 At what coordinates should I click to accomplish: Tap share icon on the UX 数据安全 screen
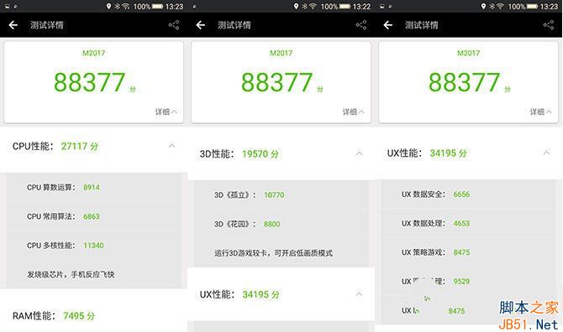point(549,24)
